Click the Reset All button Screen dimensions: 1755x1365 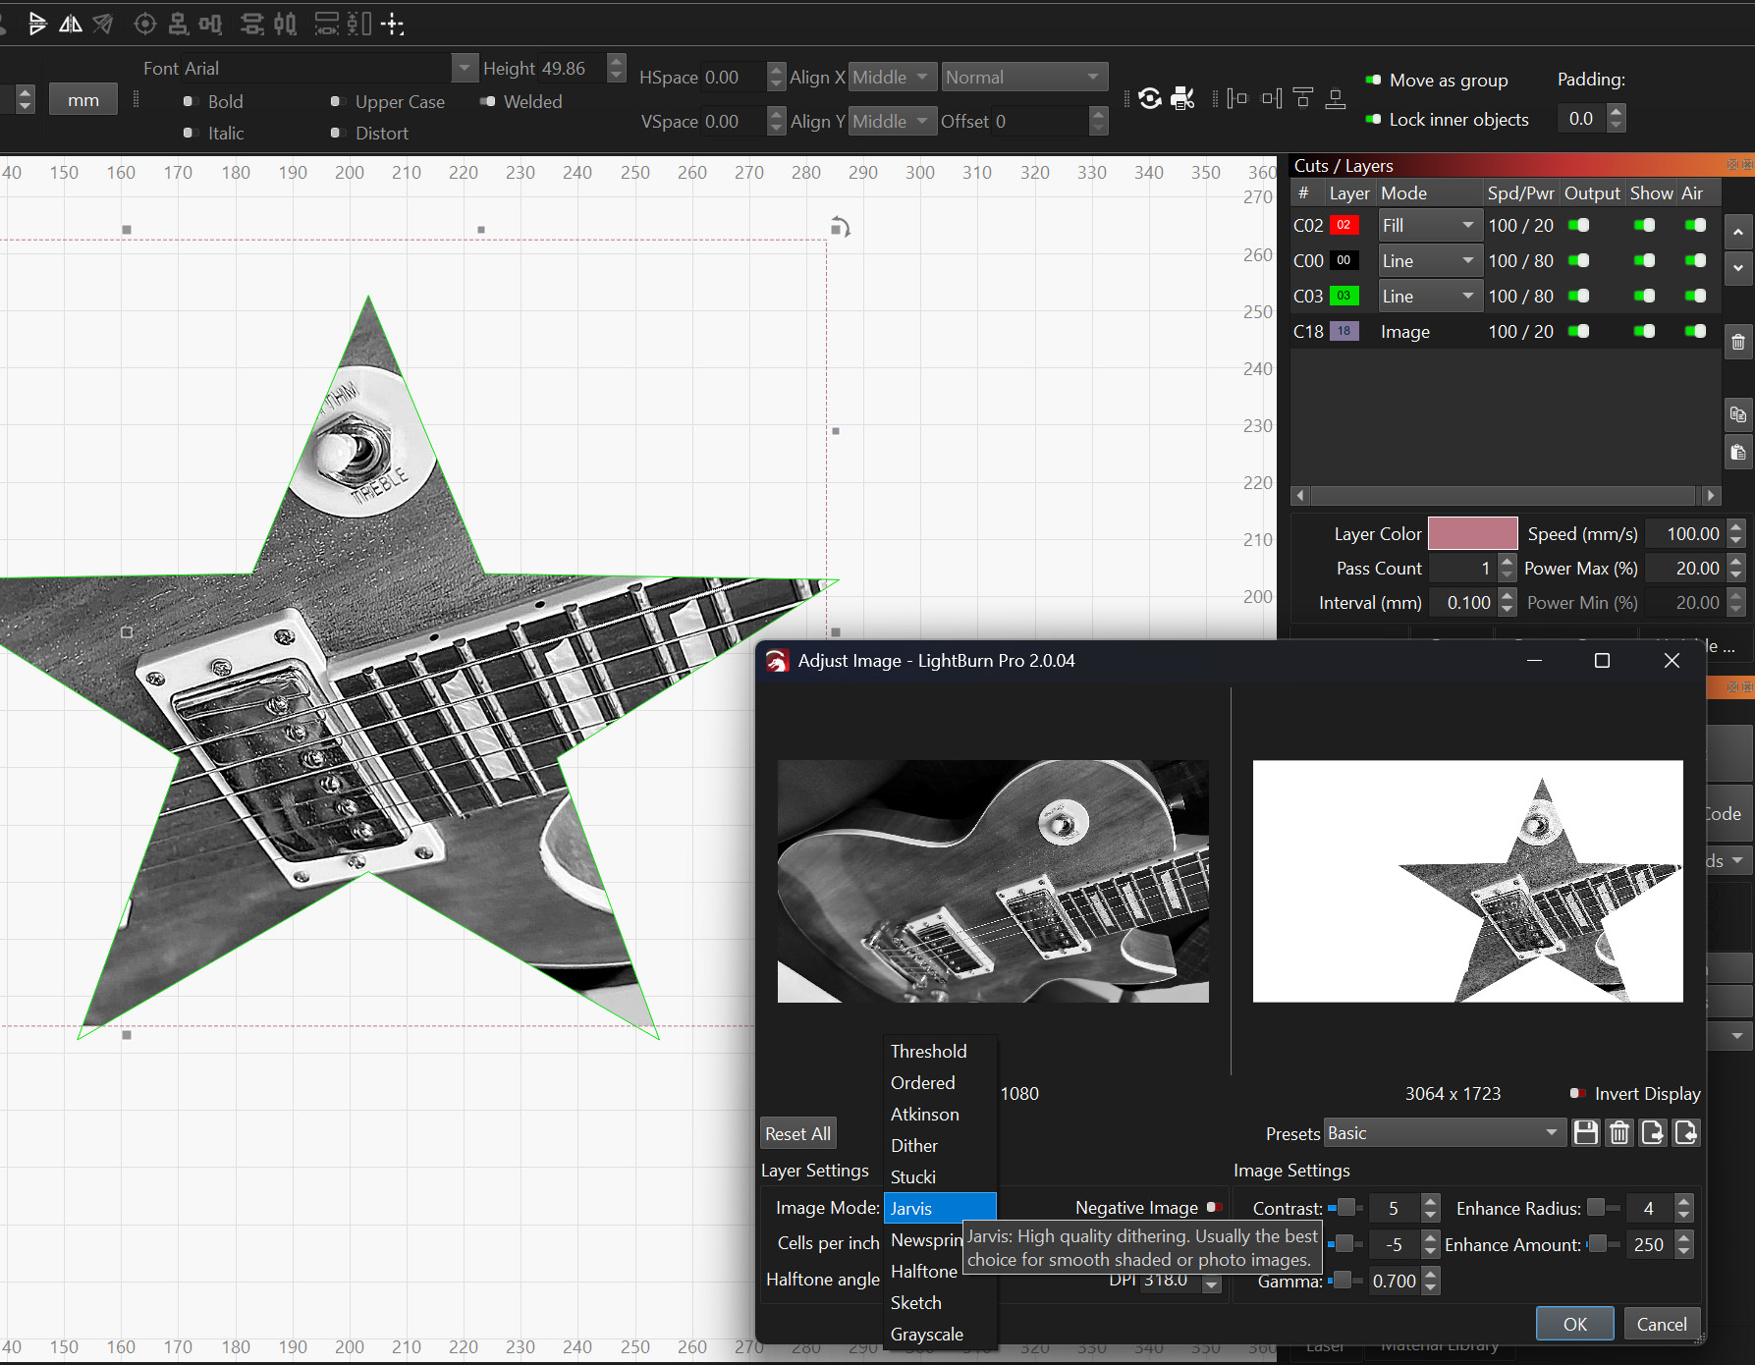point(797,1132)
